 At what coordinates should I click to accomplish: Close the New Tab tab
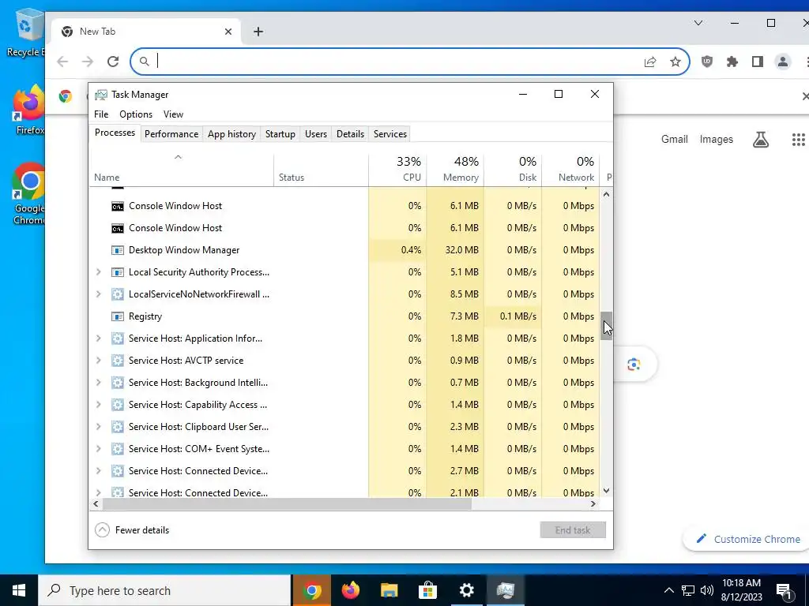pyautogui.click(x=228, y=32)
